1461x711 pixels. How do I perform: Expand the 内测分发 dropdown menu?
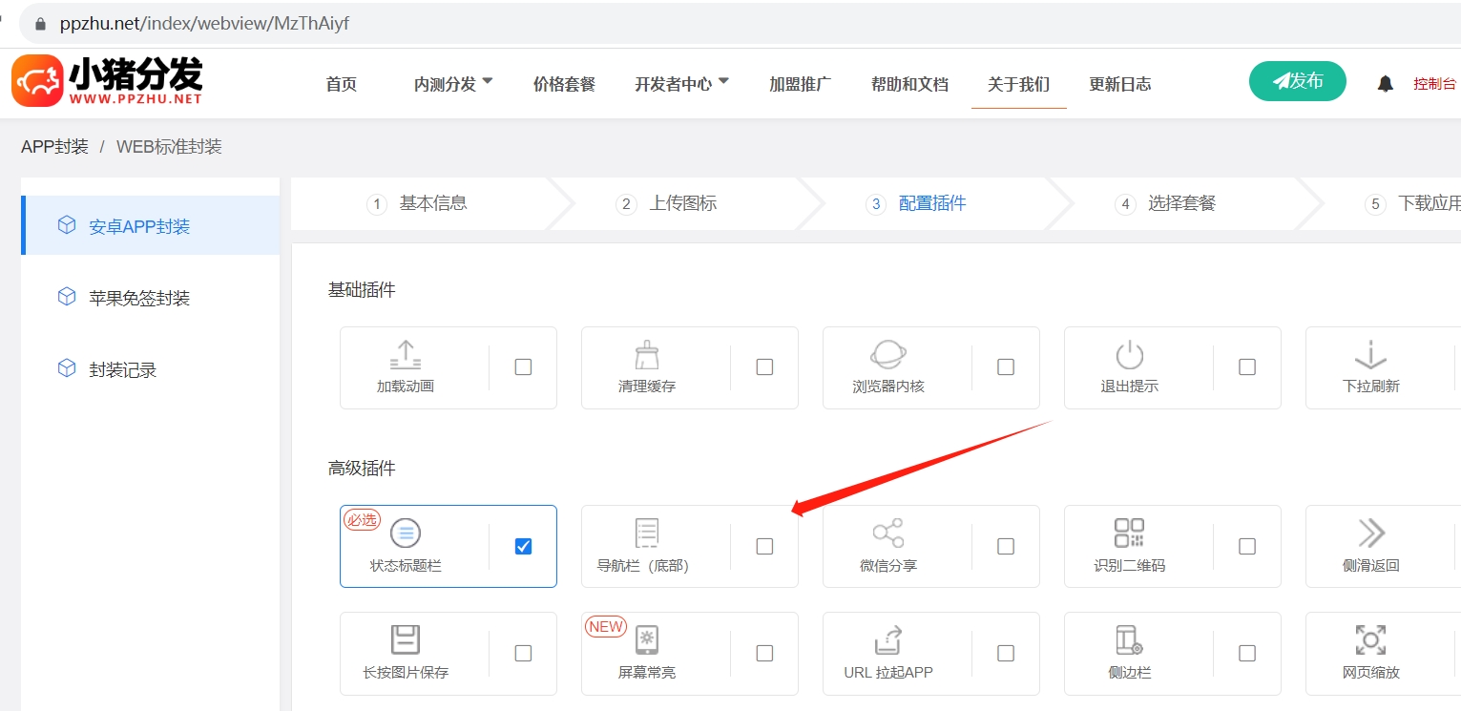(450, 83)
